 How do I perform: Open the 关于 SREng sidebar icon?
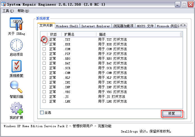coord(16,24)
